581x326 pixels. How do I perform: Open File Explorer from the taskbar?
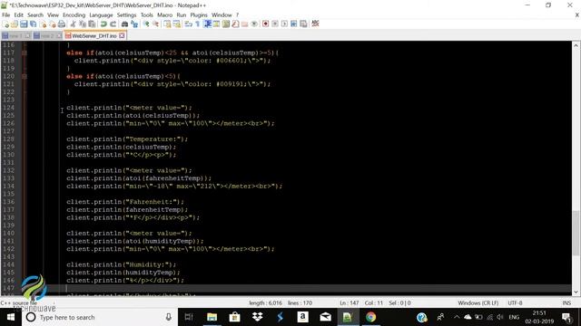(212, 317)
